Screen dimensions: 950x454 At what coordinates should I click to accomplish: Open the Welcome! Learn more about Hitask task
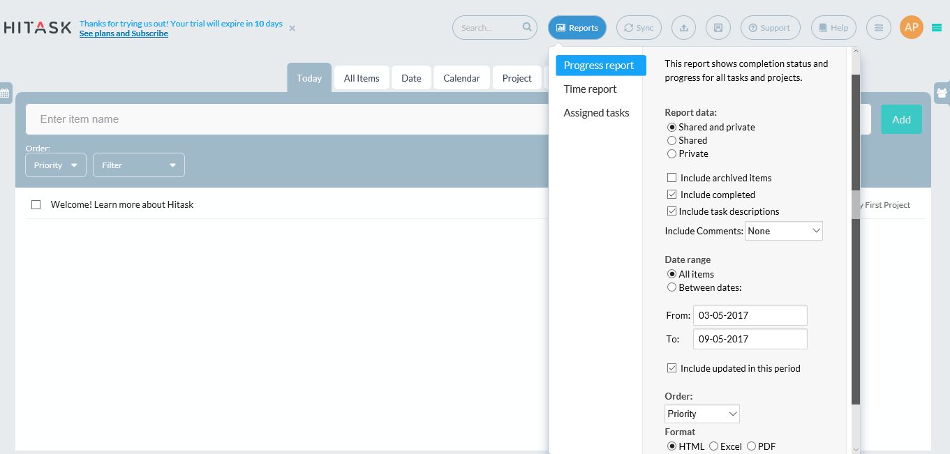(x=122, y=205)
